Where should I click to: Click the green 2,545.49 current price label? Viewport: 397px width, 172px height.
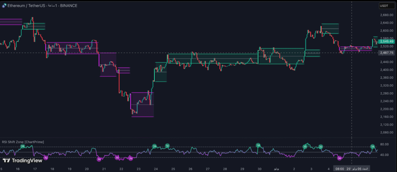386,41
